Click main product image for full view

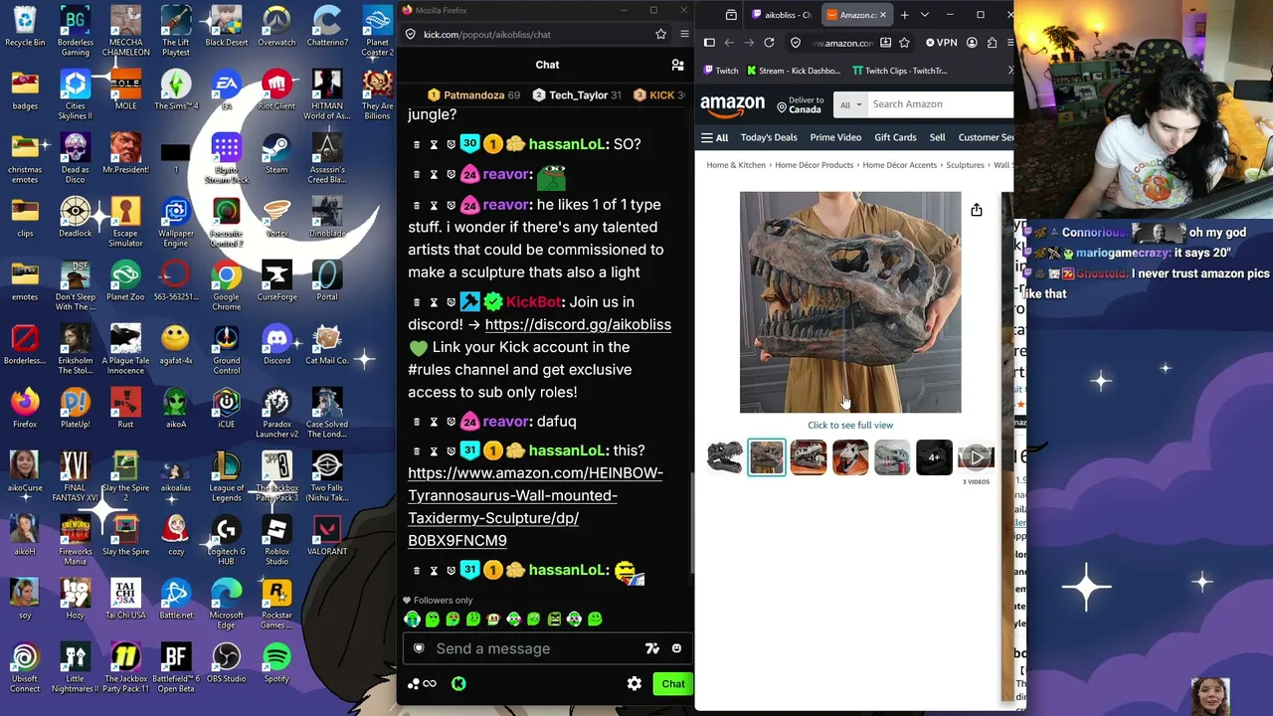[850, 302]
